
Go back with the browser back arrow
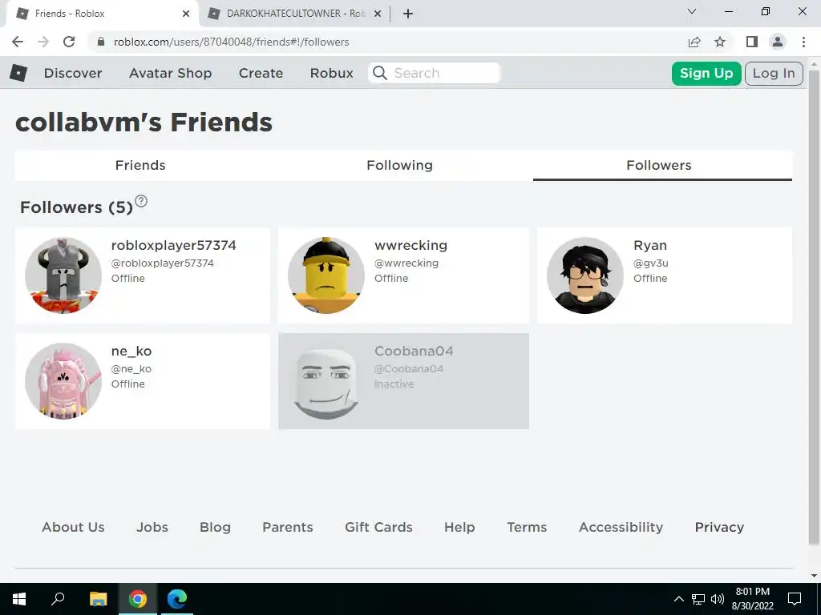[x=18, y=42]
